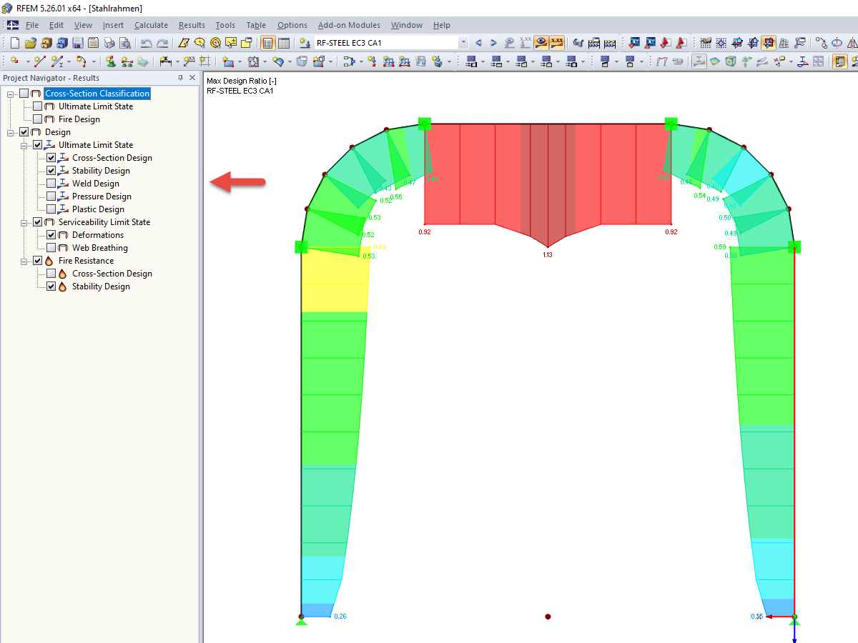Collapse the Serviceability Limit State node

24,222
